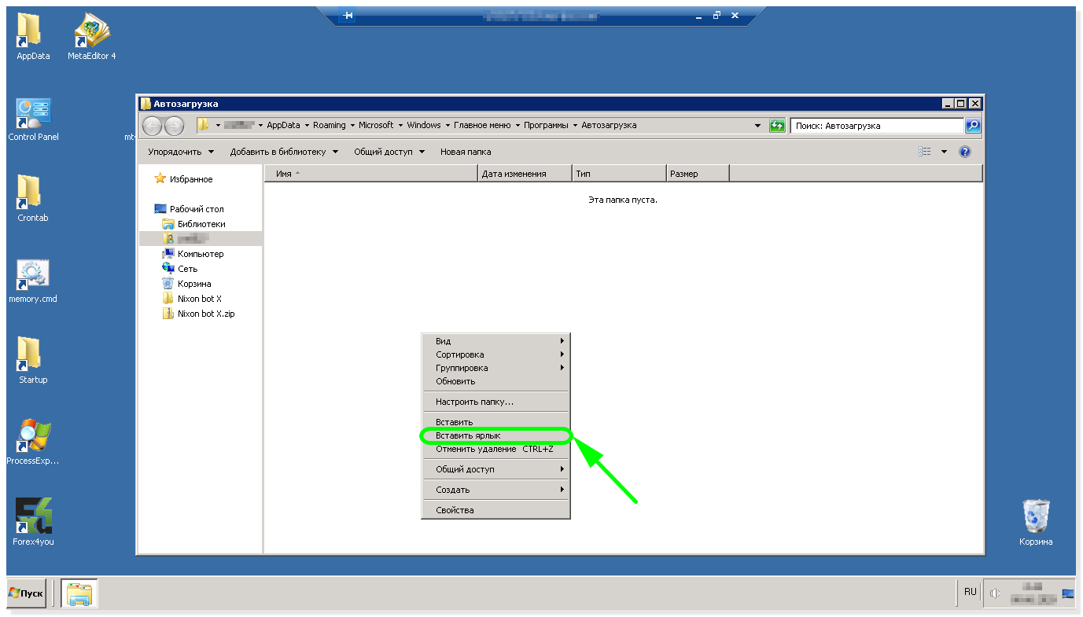Open the Сортировка submenu
Screen dimensions: 1083x617
coord(495,354)
